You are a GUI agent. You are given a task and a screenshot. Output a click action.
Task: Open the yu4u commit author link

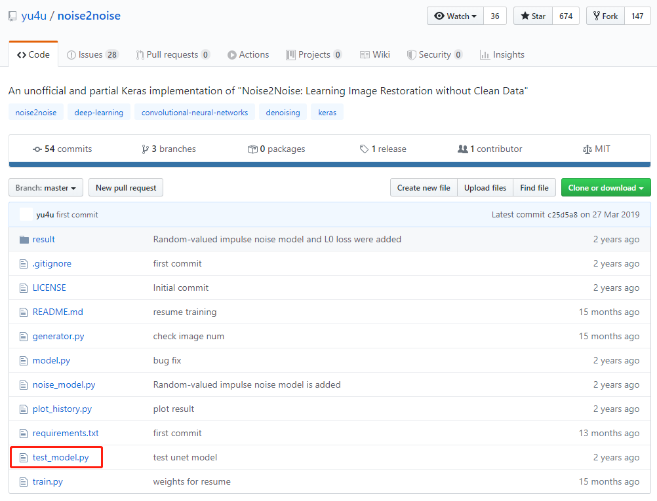(x=45, y=215)
